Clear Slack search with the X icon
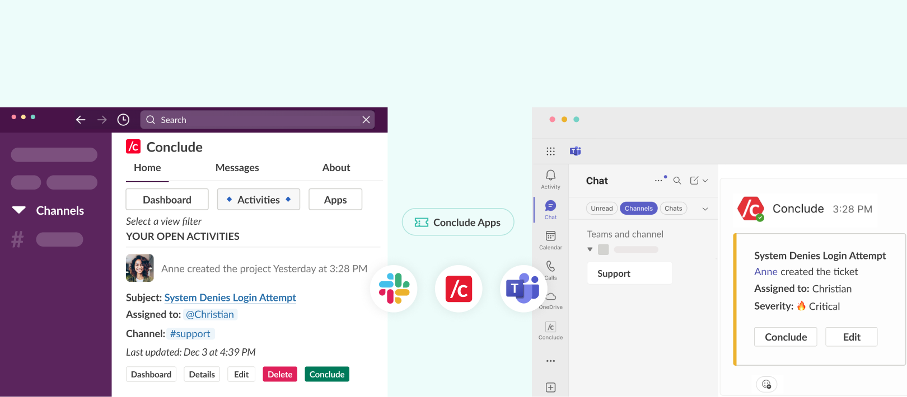The height and width of the screenshot is (397, 907). click(x=366, y=120)
